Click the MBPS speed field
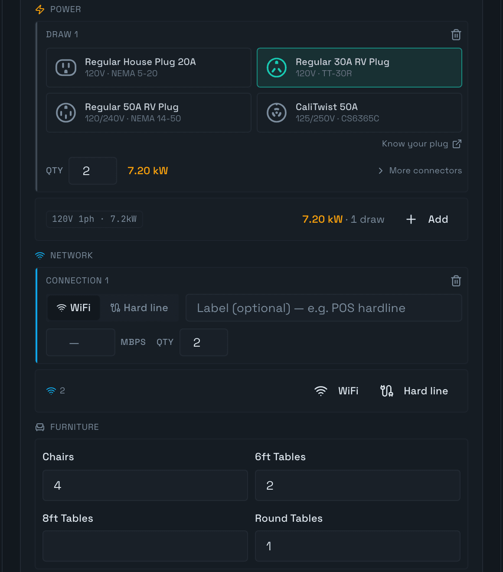 [x=81, y=342]
